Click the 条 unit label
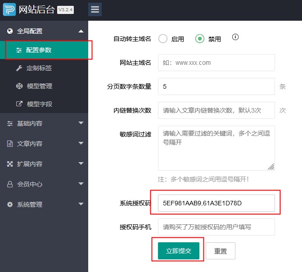This screenshot has height=272, width=302. tap(282, 86)
